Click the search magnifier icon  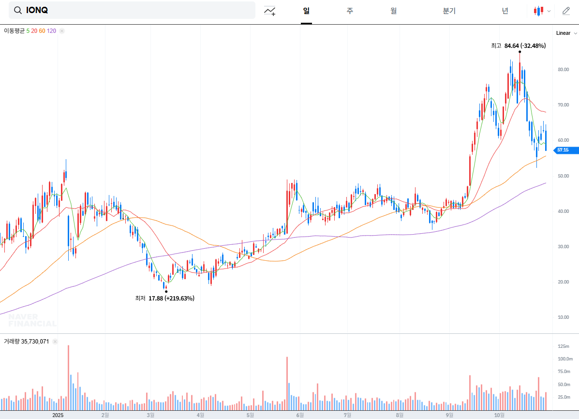[18, 10]
